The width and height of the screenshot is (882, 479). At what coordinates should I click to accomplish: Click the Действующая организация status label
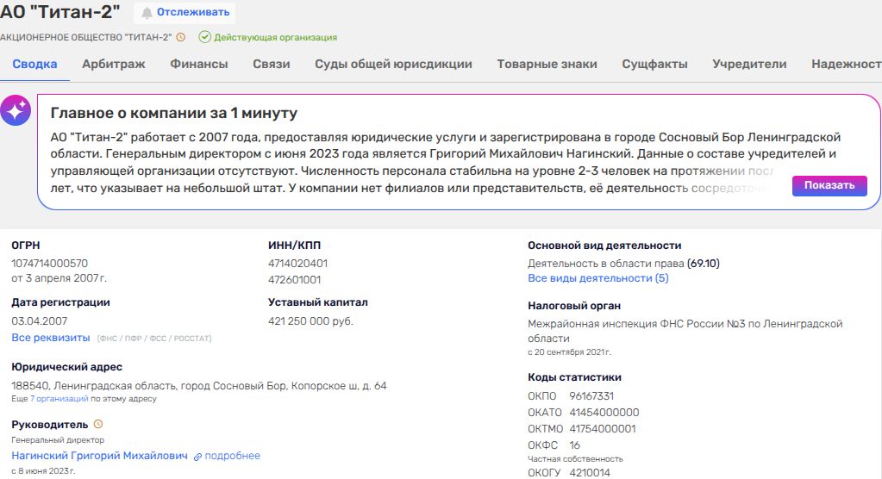[275, 37]
